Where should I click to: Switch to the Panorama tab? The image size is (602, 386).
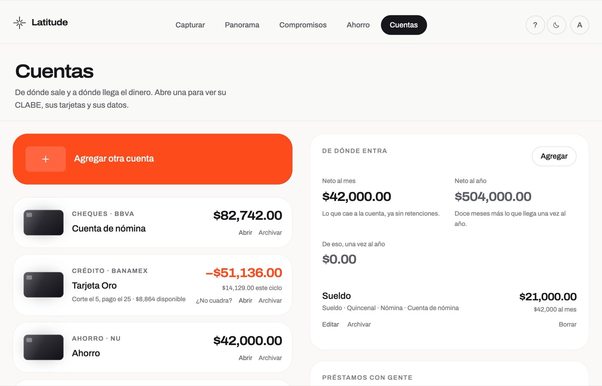(x=242, y=25)
